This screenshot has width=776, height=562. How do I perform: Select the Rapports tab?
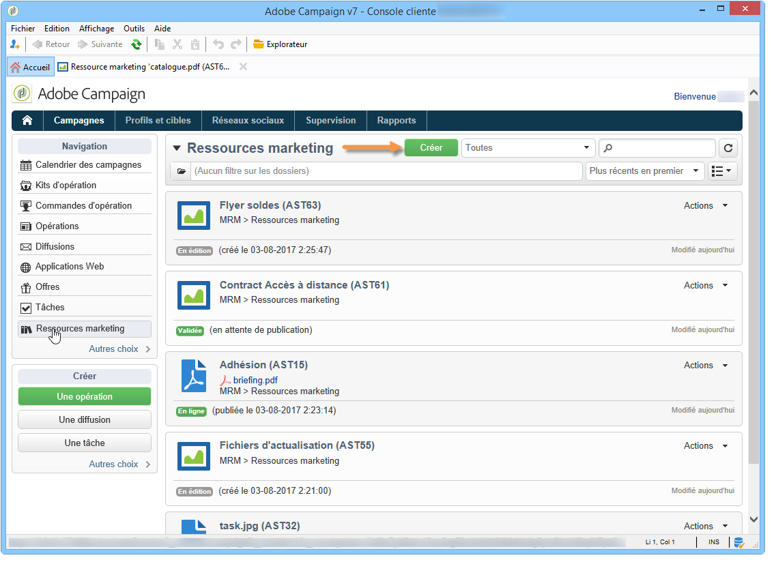coord(397,121)
